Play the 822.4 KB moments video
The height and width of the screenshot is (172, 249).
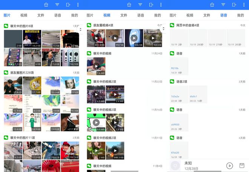(96, 38)
